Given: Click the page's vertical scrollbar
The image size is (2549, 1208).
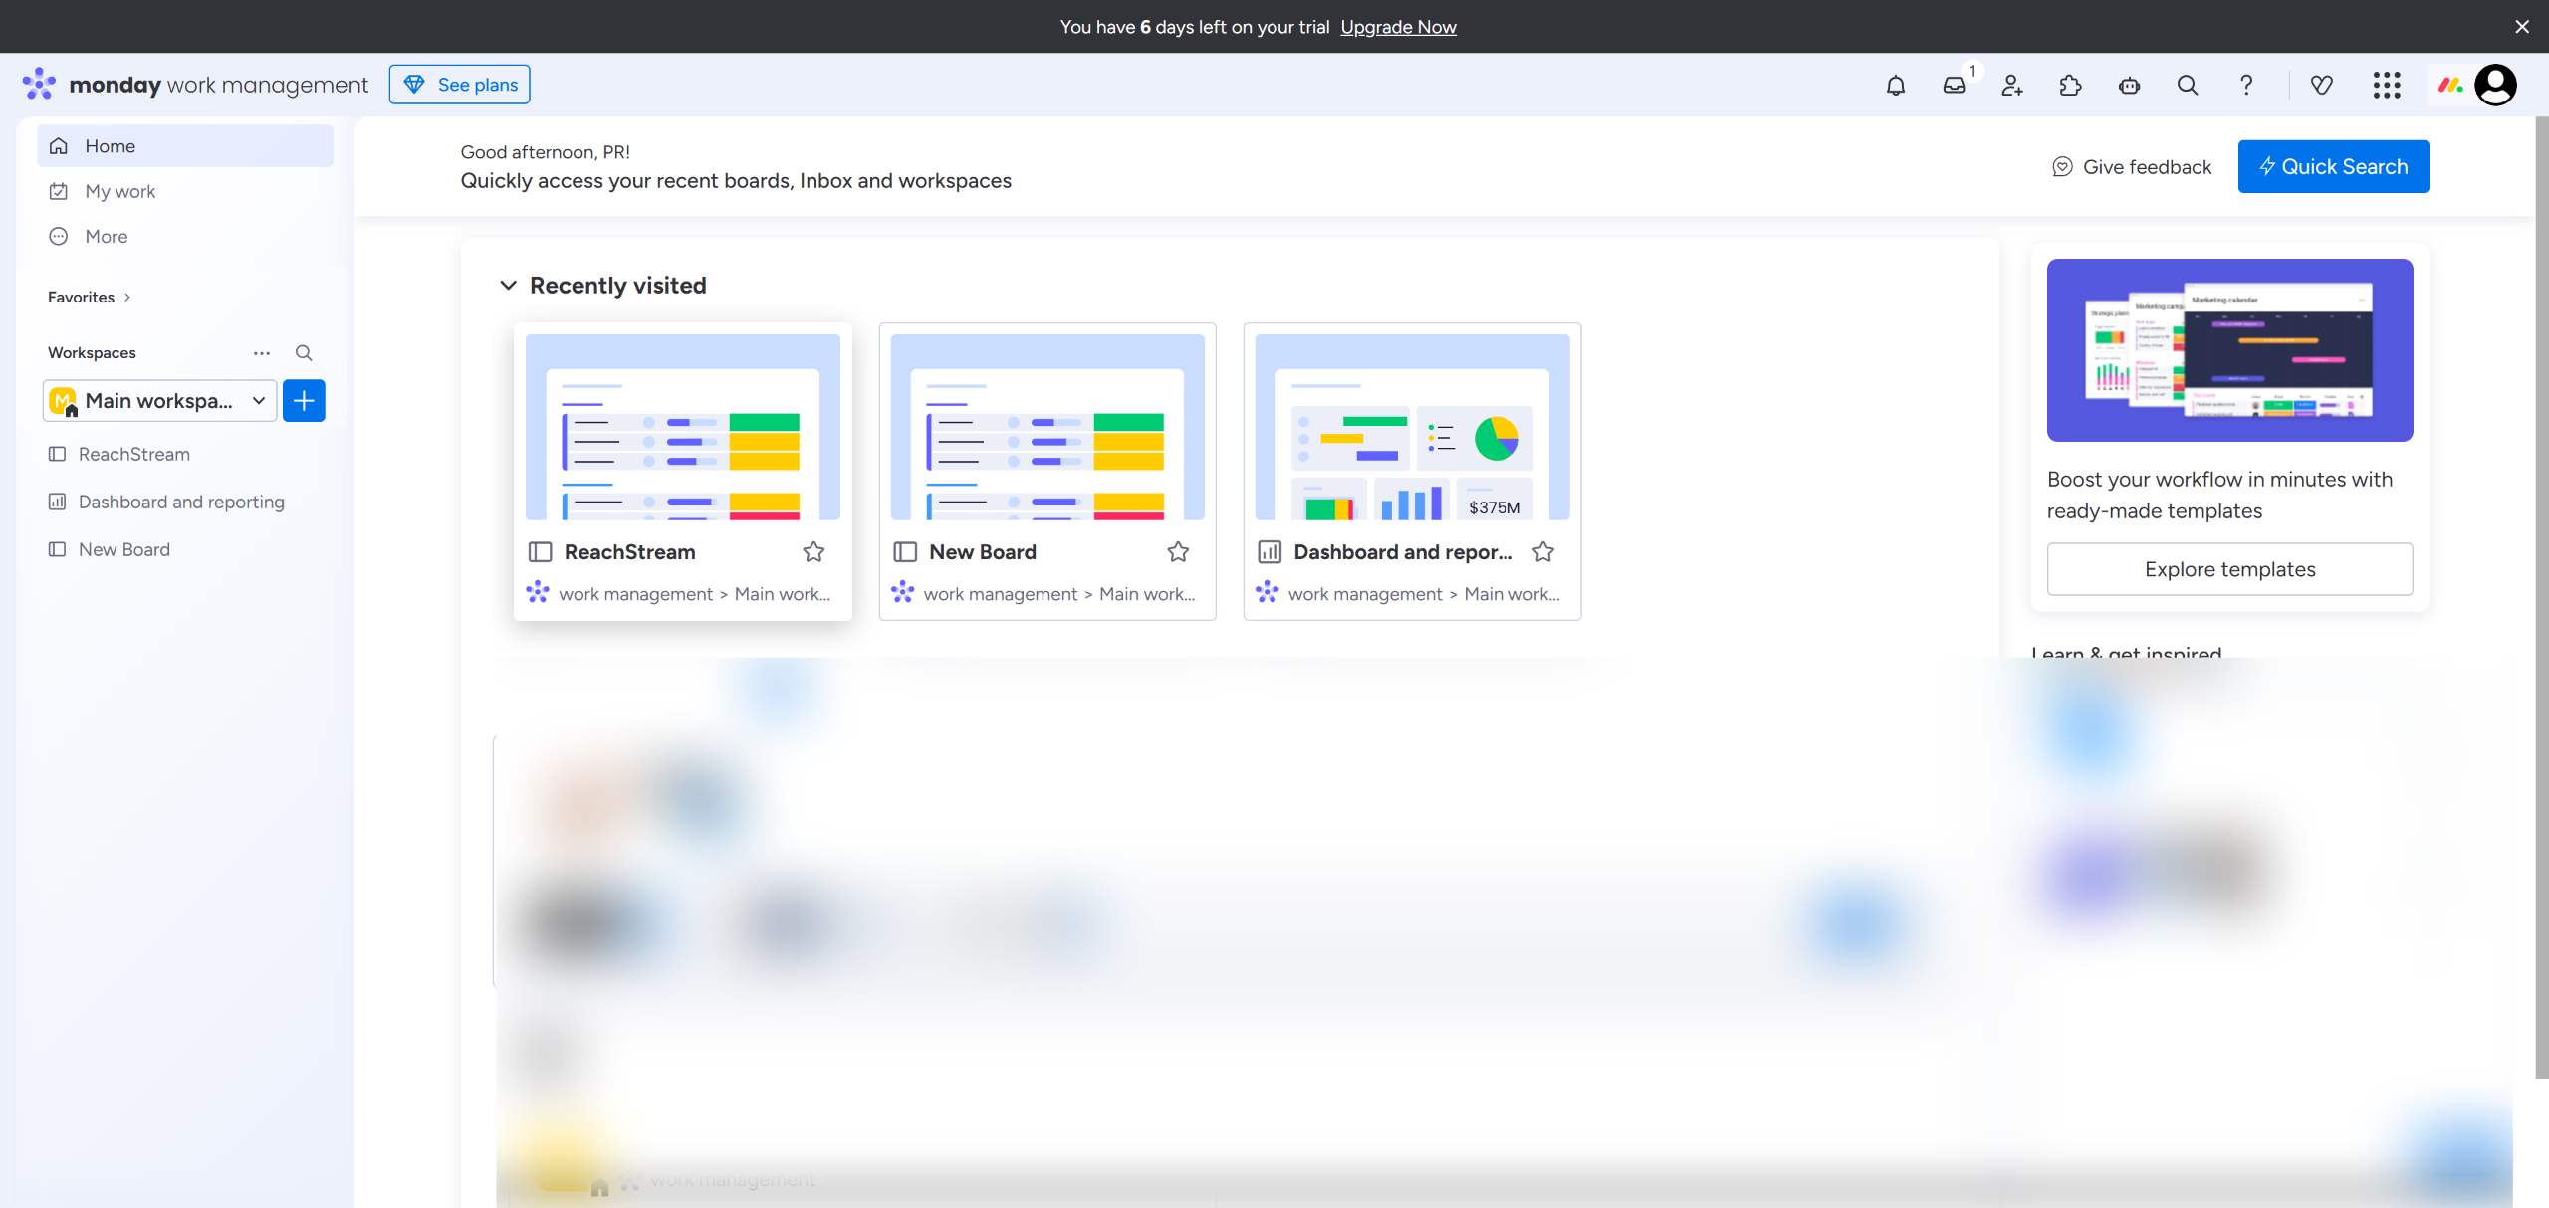Looking at the screenshot, I should tap(2541, 597).
